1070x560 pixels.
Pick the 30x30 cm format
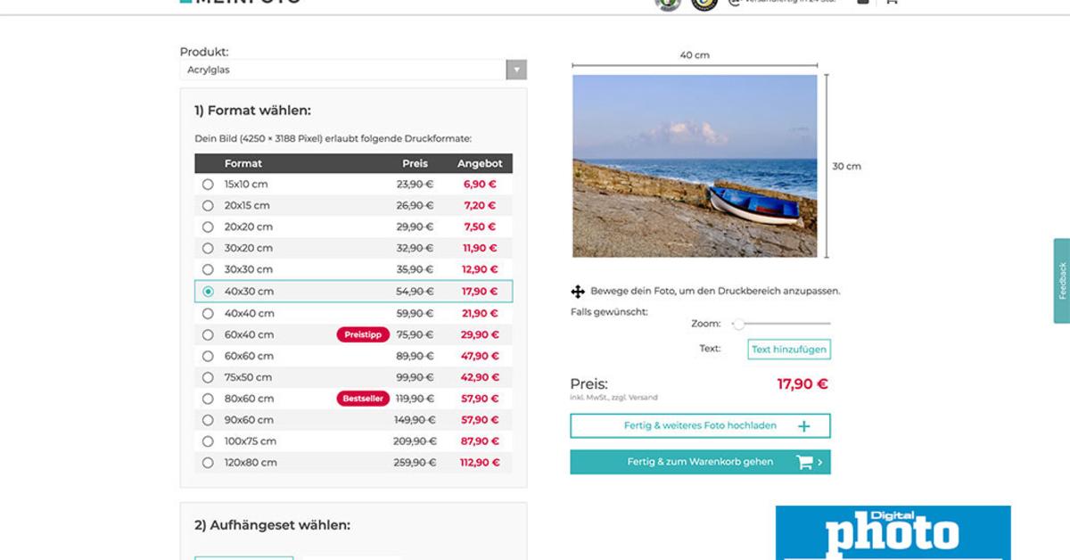[208, 269]
